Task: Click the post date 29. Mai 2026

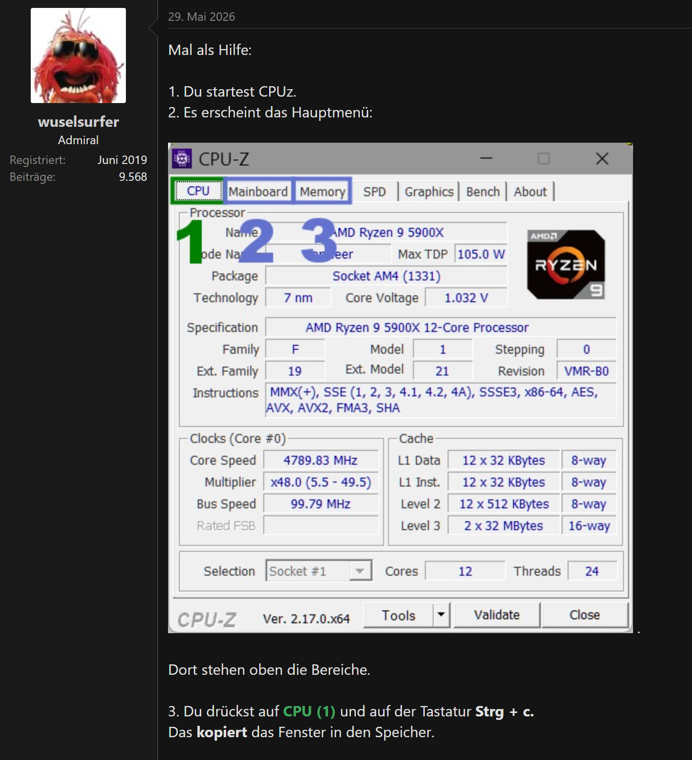Action: 202,17
